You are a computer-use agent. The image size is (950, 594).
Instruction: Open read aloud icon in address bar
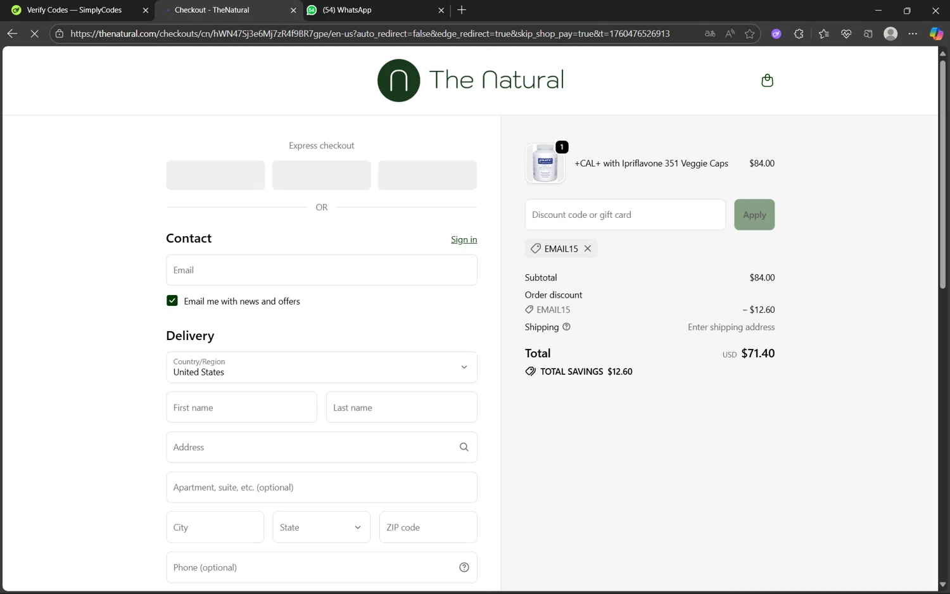[x=730, y=34]
